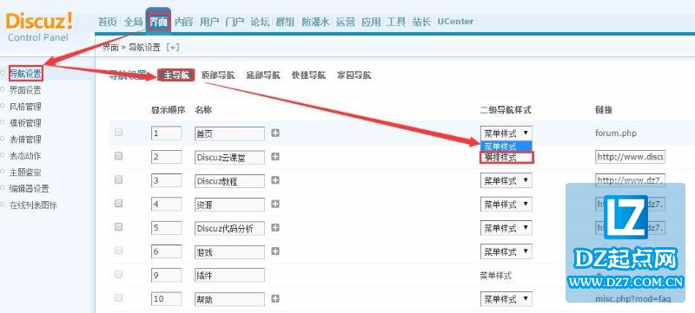Image resolution: width=695 pixels, height=313 pixels.
Task: Switch to 主导航 tab
Action: [x=176, y=75]
